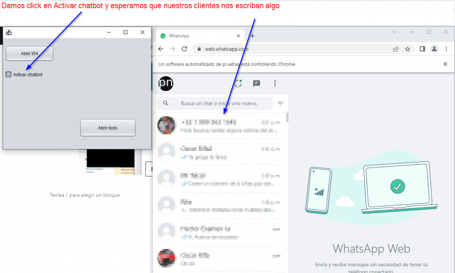Maximize the chatbot app window
The height and width of the screenshot is (273, 455).
coord(125,32)
